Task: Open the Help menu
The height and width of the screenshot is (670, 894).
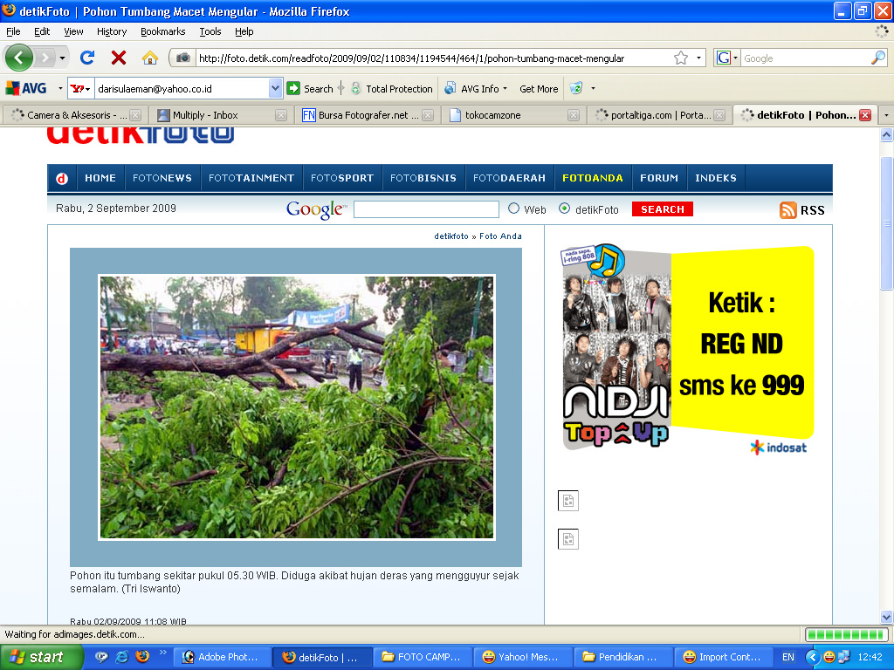Action: pyautogui.click(x=244, y=32)
